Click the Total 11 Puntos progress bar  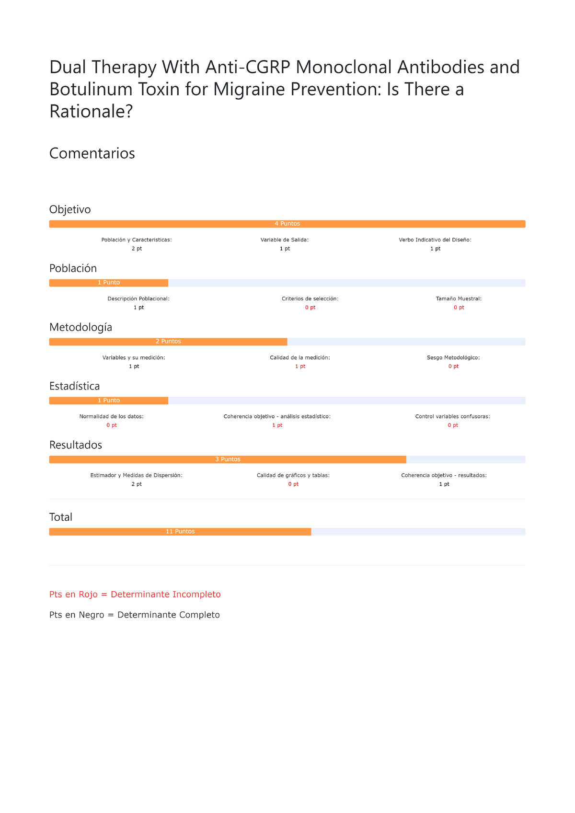[180, 532]
